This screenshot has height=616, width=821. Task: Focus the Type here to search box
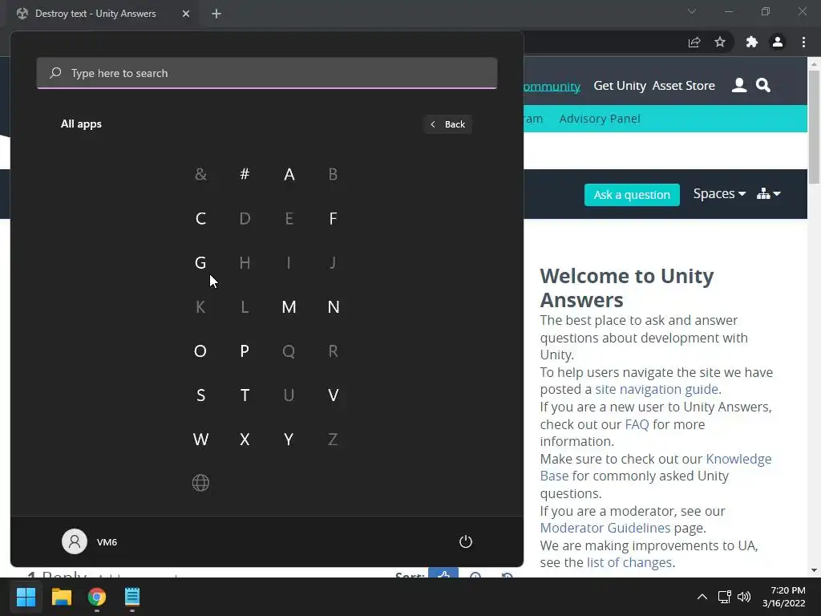(267, 73)
